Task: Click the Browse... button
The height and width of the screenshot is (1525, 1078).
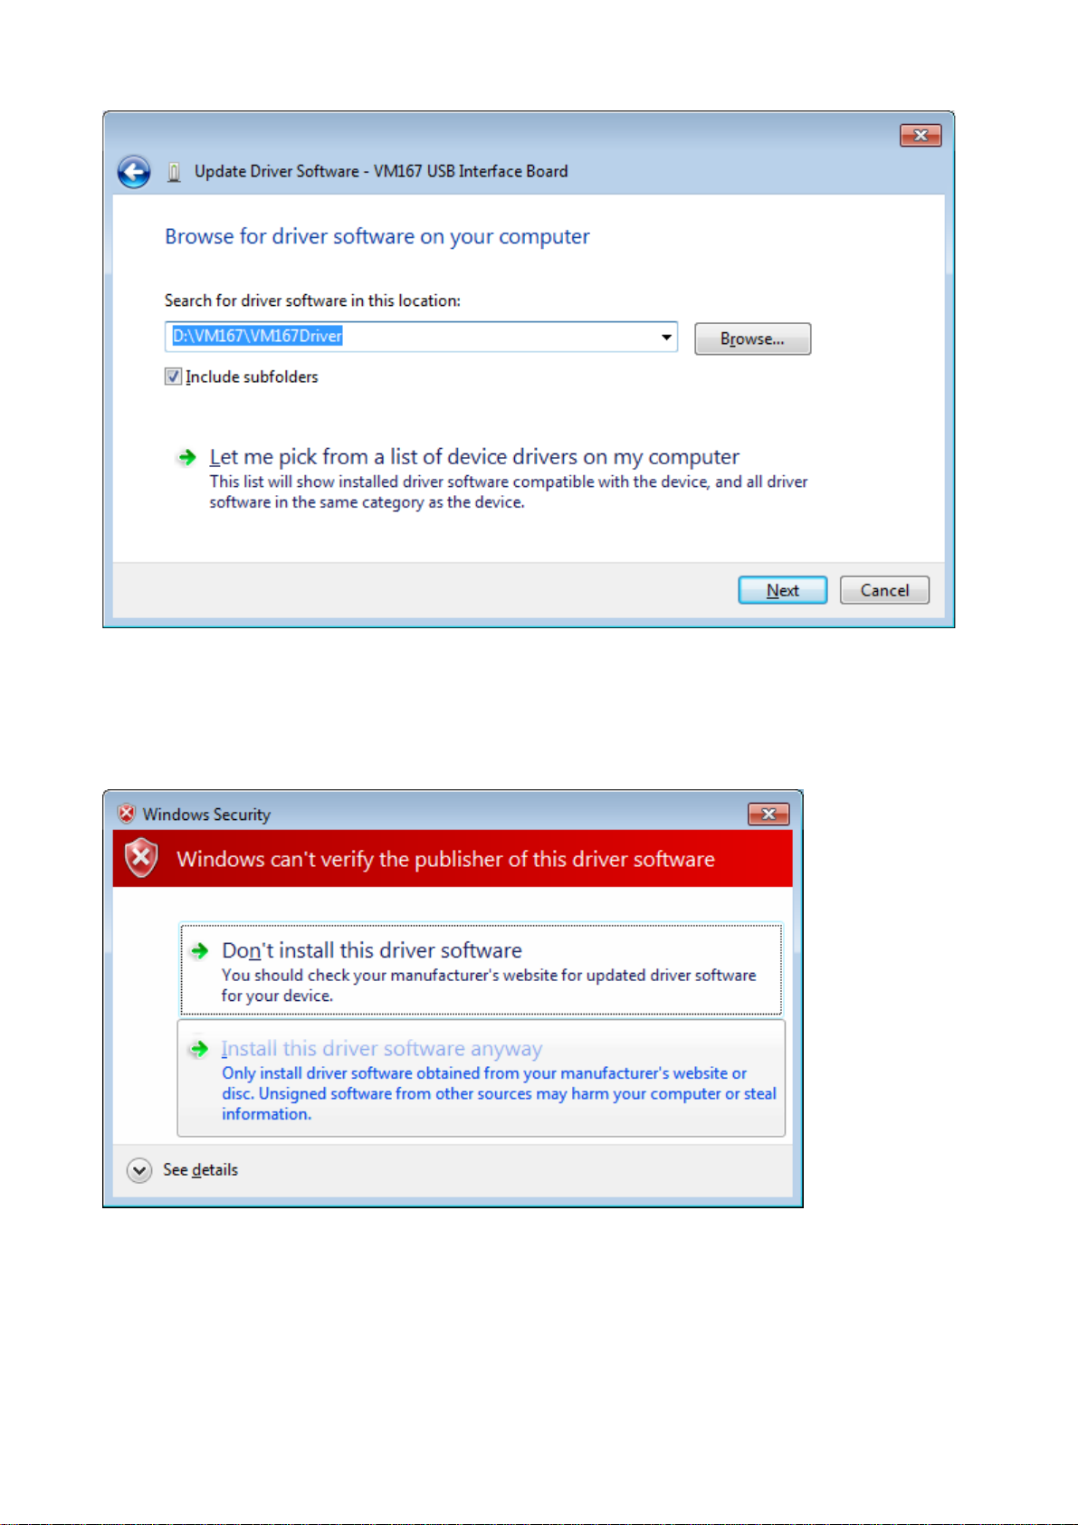Action: 752,338
